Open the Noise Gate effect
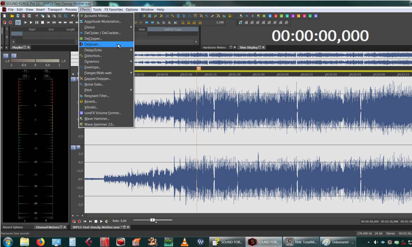This screenshot has width=412, height=247. [106, 84]
